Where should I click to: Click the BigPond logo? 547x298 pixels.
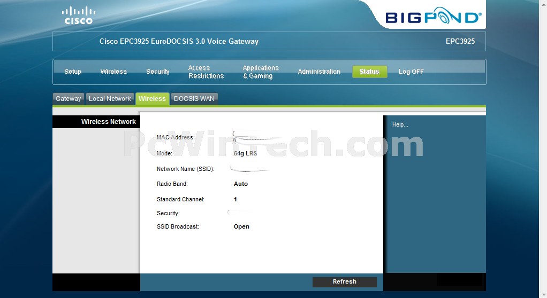tap(434, 15)
